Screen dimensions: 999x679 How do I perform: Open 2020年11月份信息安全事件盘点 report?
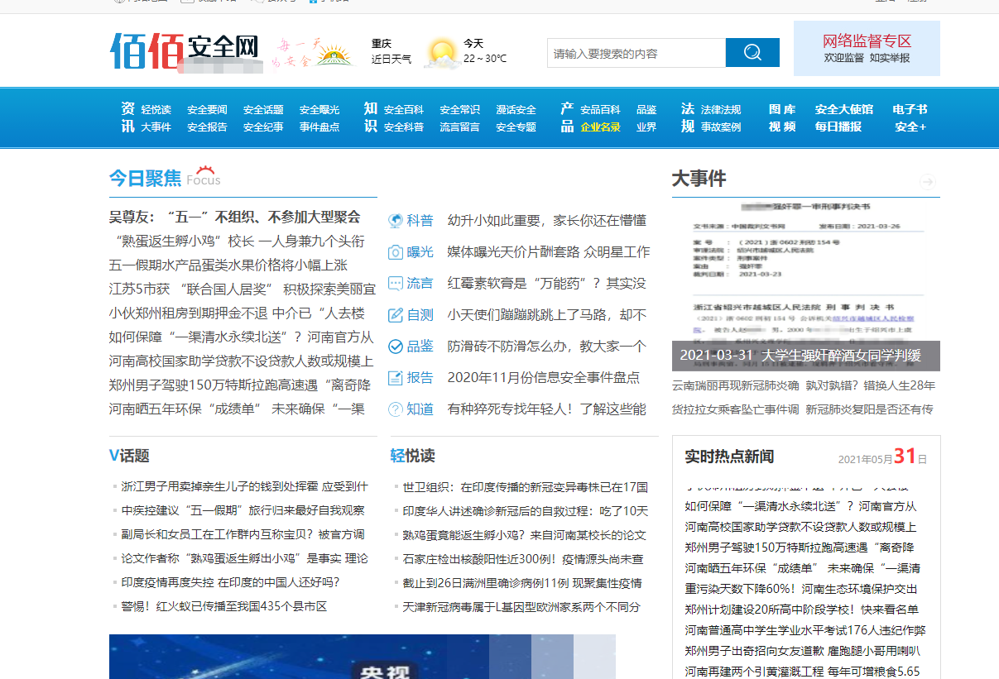(x=543, y=378)
